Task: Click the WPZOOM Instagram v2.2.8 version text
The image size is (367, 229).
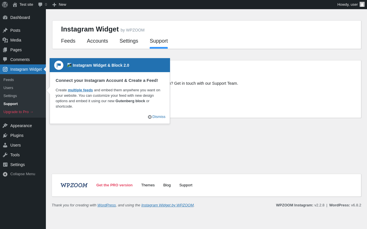Action: [x=300, y=205]
